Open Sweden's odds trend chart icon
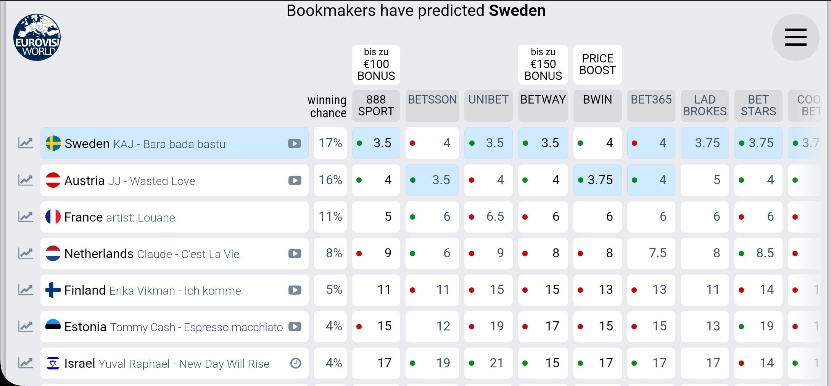 coord(26,143)
